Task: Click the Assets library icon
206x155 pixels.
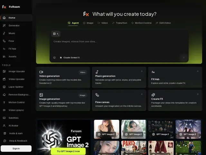Action: [4, 57]
